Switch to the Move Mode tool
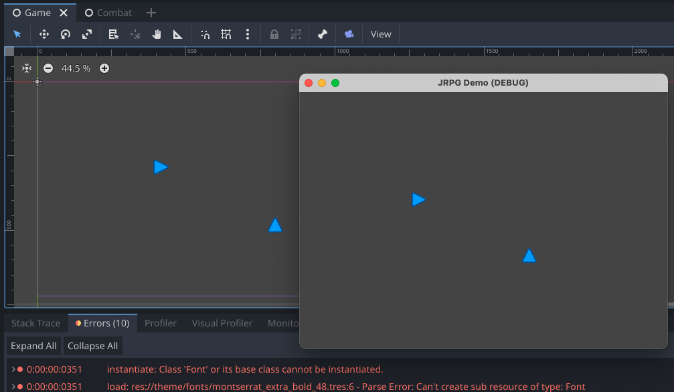Image resolution: width=674 pixels, height=392 pixels. pos(44,33)
